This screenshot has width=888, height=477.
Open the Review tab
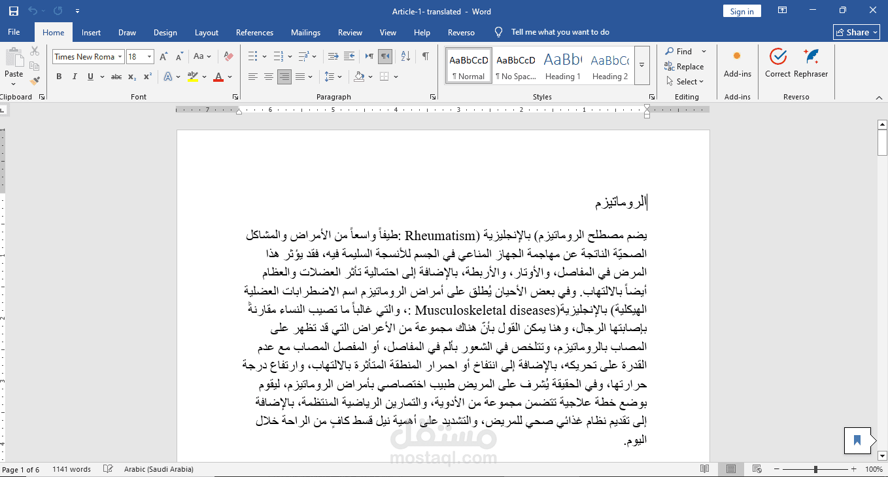(350, 33)
